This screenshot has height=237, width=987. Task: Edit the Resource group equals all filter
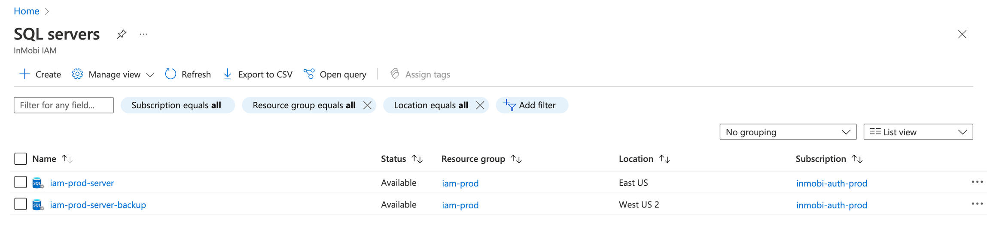coord(304,105)
